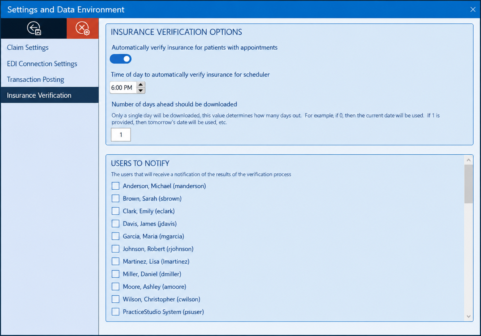Enable notification for Garcia, Maria
The height and width of the screenshot is (336, 481).
tap(116, 236)
